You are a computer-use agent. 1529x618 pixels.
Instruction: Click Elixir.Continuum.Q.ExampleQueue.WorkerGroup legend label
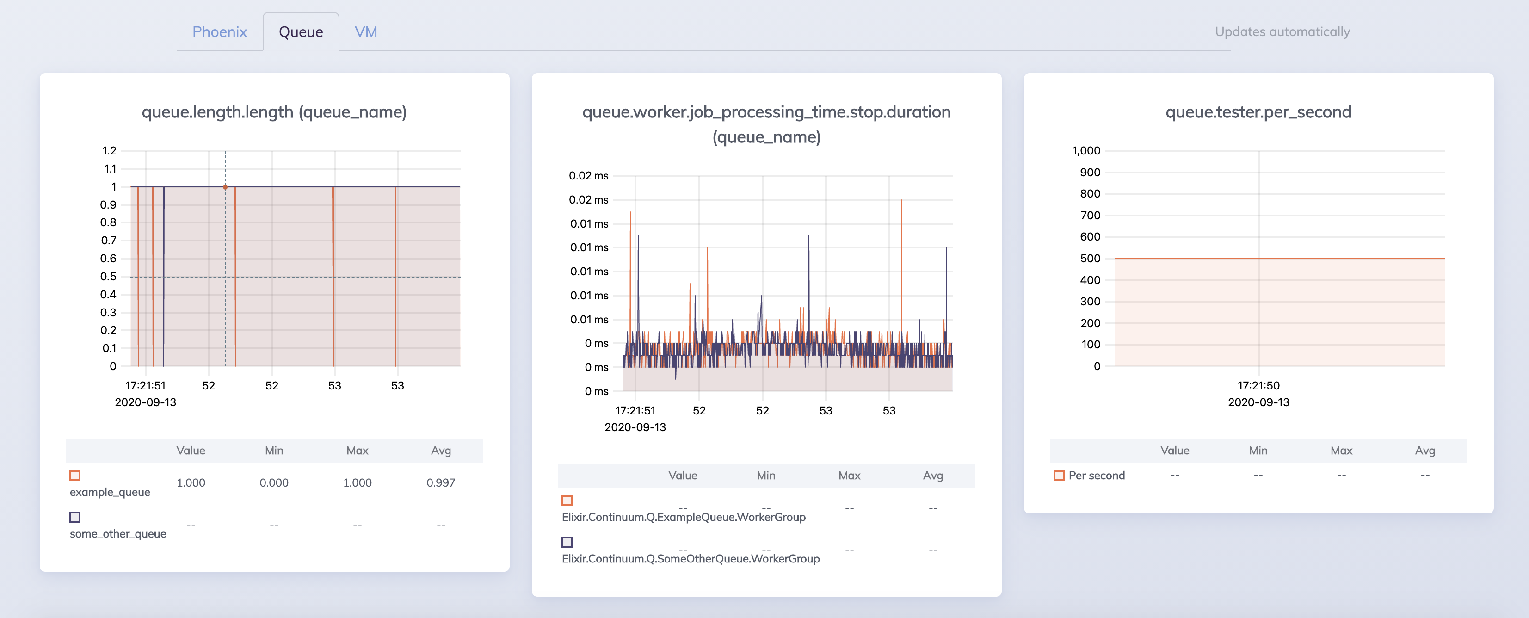pyautogui.click(x=683, y=517)
